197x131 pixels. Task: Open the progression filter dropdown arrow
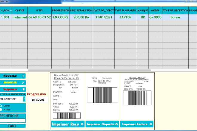tap(24, 99)
